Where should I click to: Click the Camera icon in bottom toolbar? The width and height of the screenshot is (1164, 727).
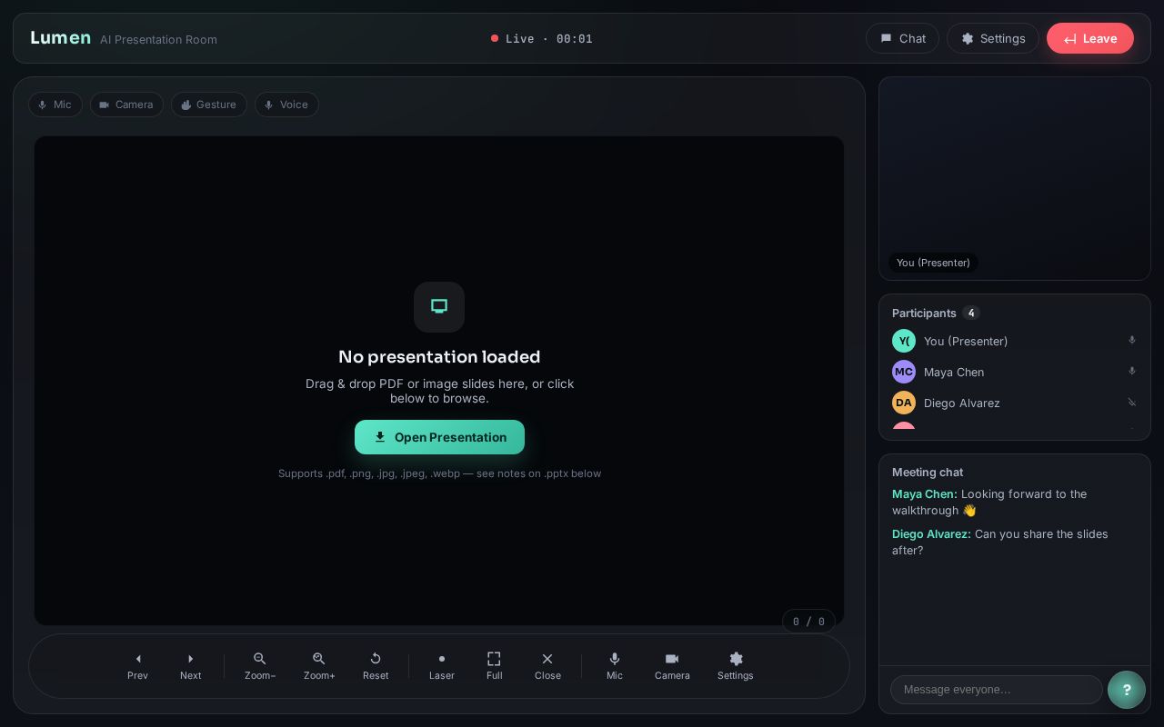[672, 659]
